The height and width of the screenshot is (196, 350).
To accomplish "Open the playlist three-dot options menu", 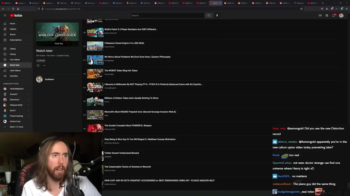I will pos(44,65).
